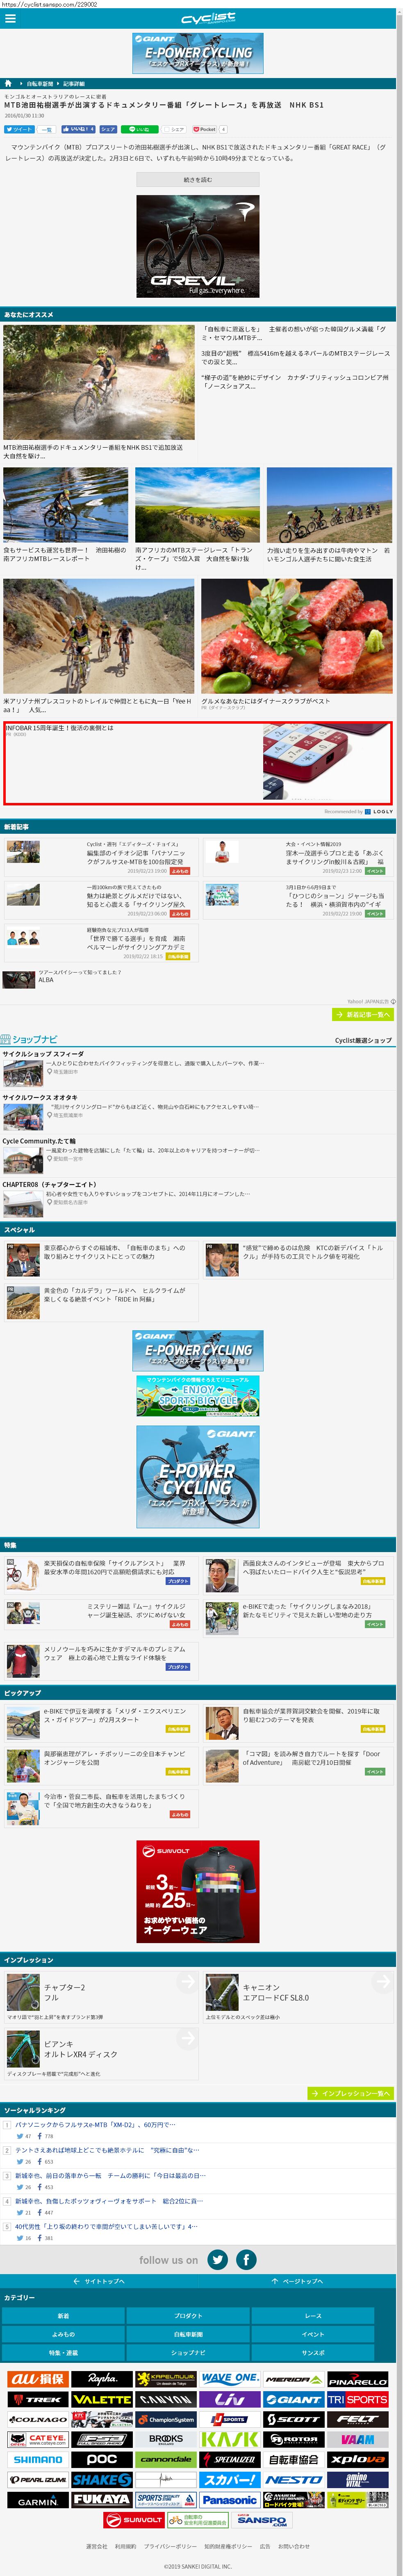This screenshot has height=2576, width=403.
Task: Select the よみもの category
Action: tap(63, 2334)
